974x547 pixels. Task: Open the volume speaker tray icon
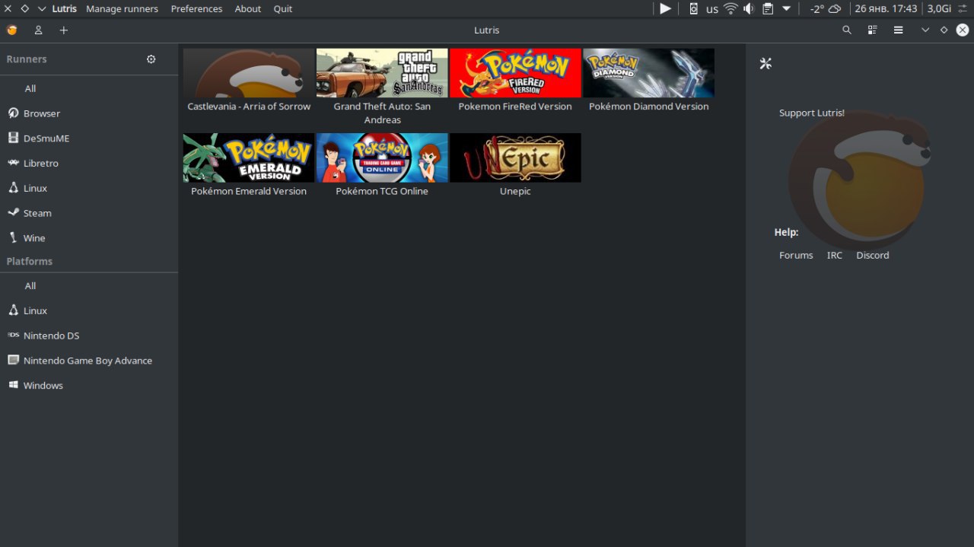(749, 9)
